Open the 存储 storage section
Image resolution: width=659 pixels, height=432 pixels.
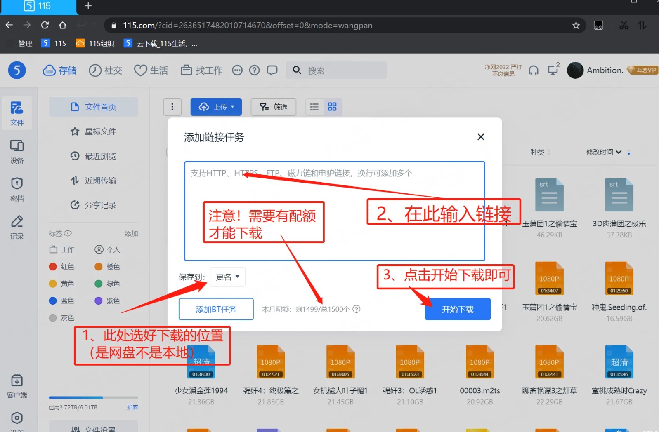click(x=59, y=70)
